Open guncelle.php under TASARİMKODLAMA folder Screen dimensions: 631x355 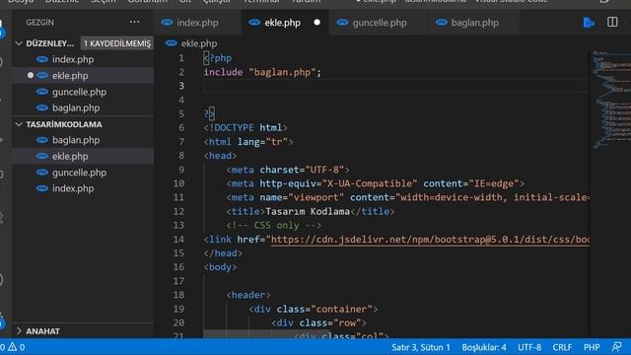point(83,173)
